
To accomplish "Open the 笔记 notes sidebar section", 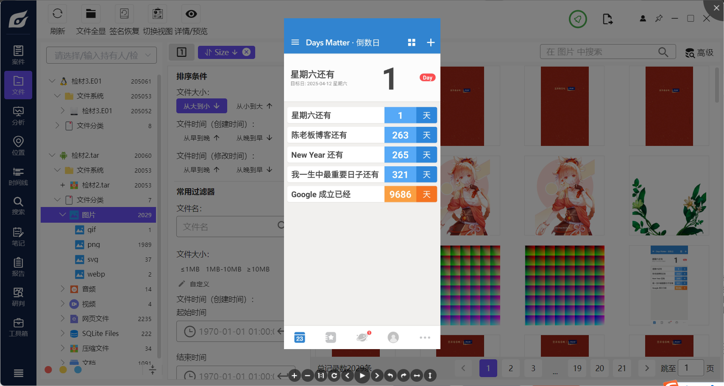I will pyautogui.click(x=18, y=237).
